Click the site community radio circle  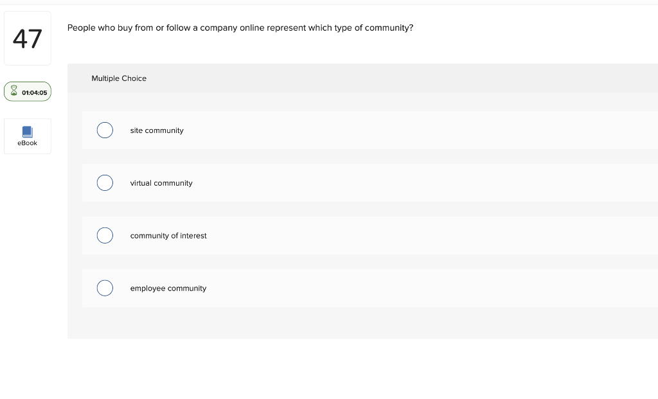tap(105, 130)
